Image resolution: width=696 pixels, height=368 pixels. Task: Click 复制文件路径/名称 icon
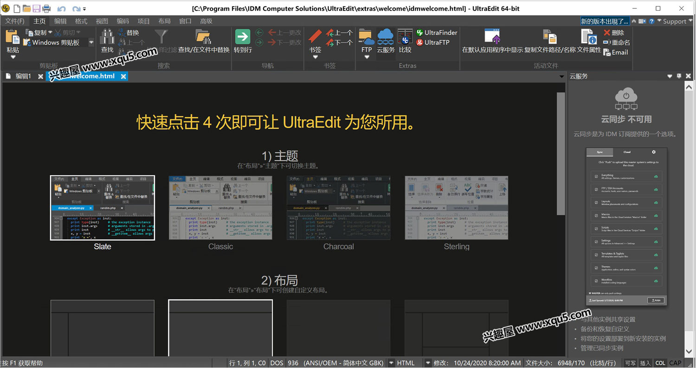pos(550,37)
